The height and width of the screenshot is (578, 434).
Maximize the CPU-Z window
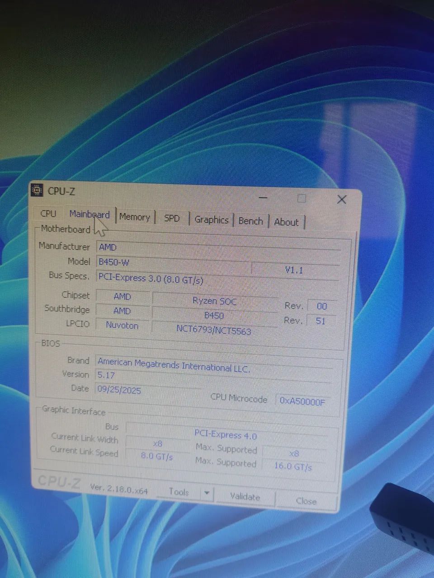point(302,199)
